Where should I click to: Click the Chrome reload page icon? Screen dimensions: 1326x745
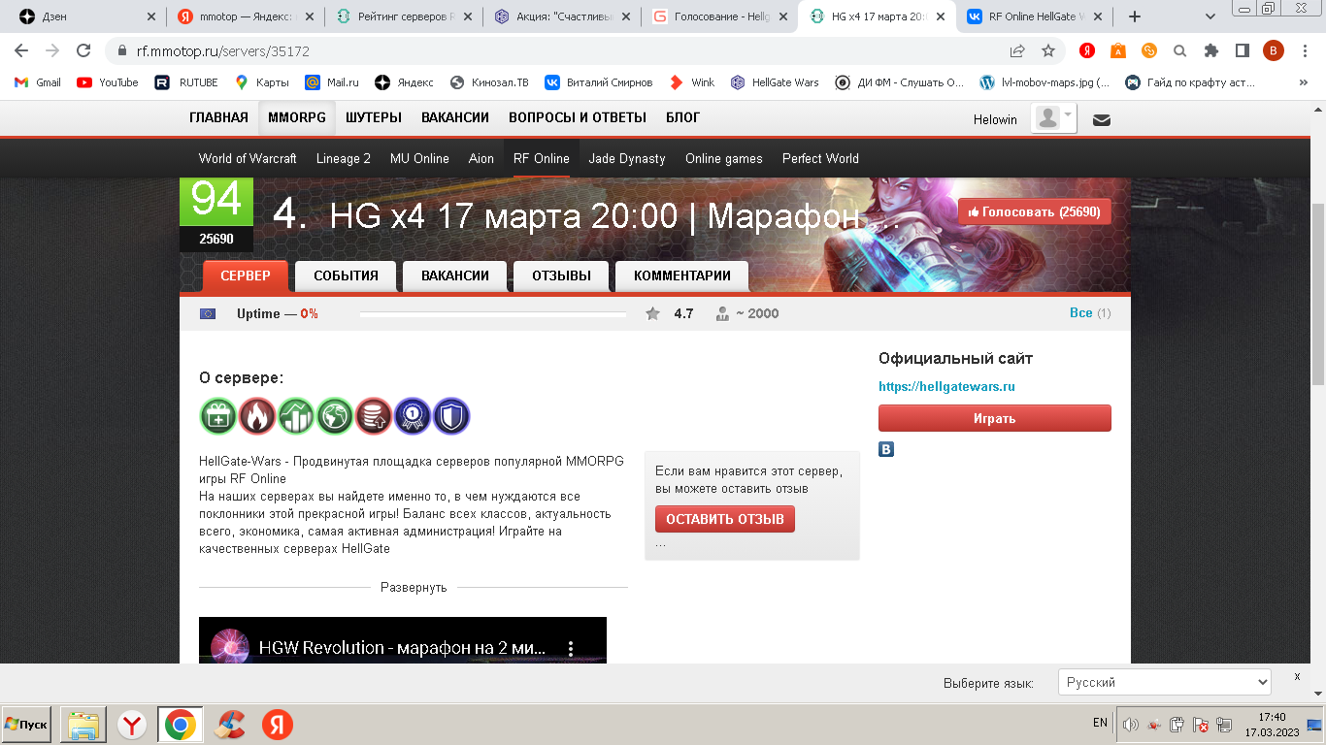click(83, 50)
